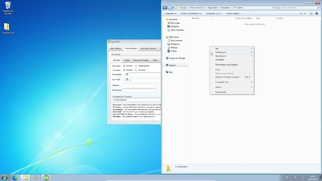Open the PC Games wheel selector dropdown
This screenshot has width=322, height=181.
pos(136,54)
